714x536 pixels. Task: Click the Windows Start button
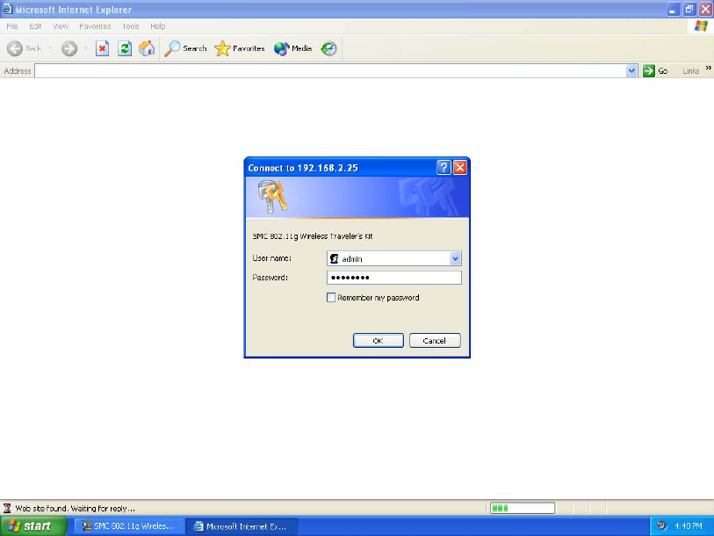(x=32, y=526)
